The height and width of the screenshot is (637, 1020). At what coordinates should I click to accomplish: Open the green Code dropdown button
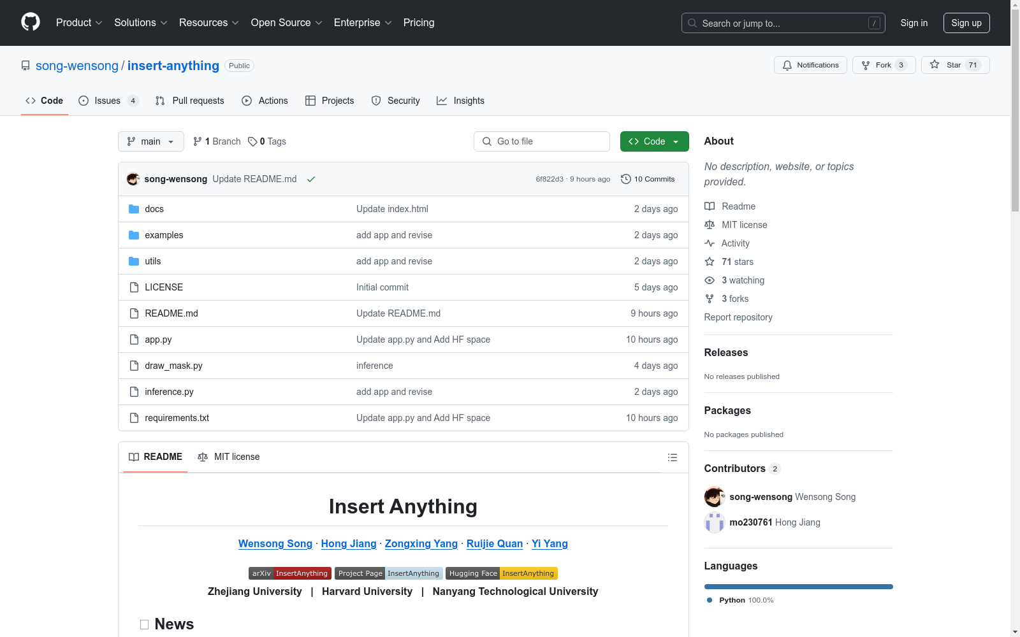coord(654,141)
